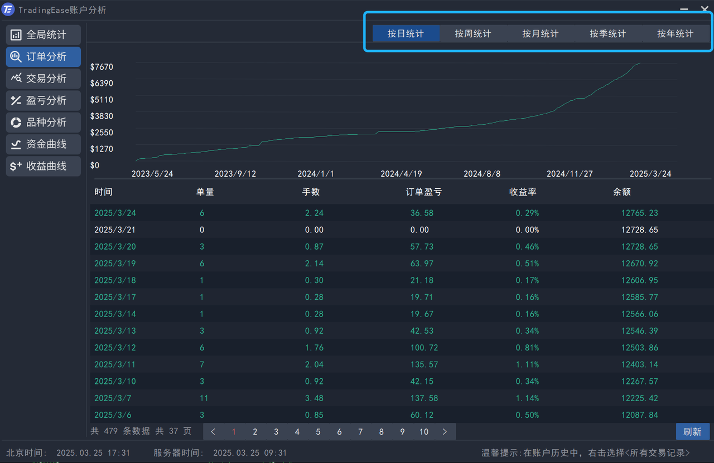
Task: Go to previous page arrow
Action: tap(213, 432)
